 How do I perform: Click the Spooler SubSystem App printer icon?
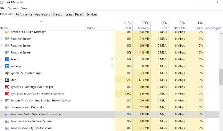click(x=7, y=73)
